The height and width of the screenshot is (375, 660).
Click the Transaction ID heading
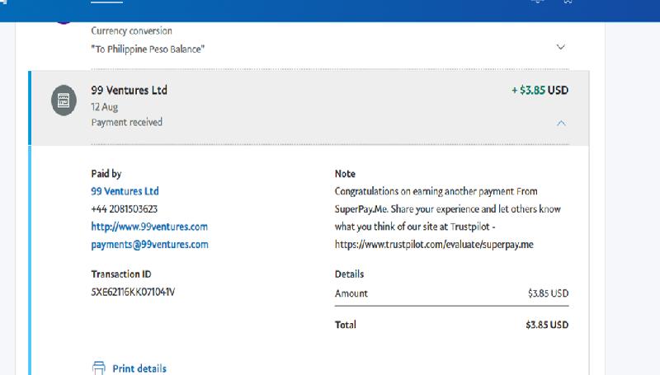[121, 274]
